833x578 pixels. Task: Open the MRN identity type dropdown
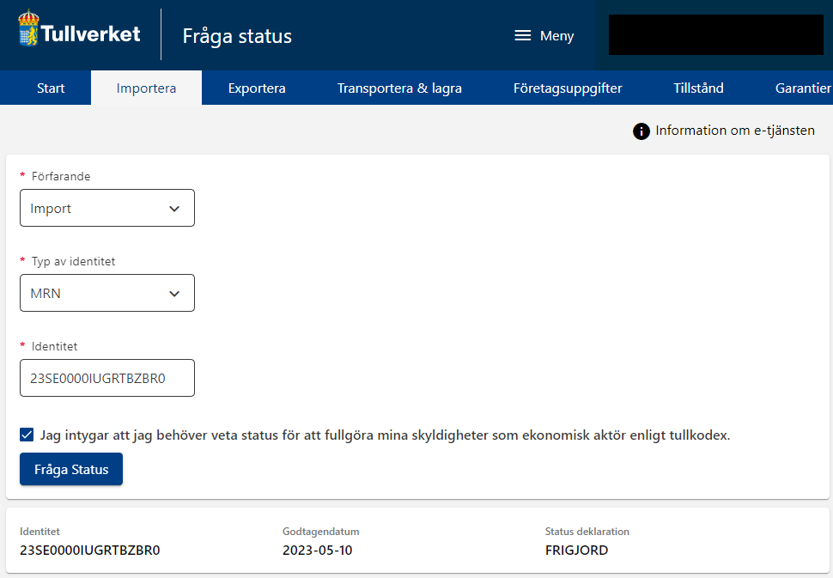107,293
